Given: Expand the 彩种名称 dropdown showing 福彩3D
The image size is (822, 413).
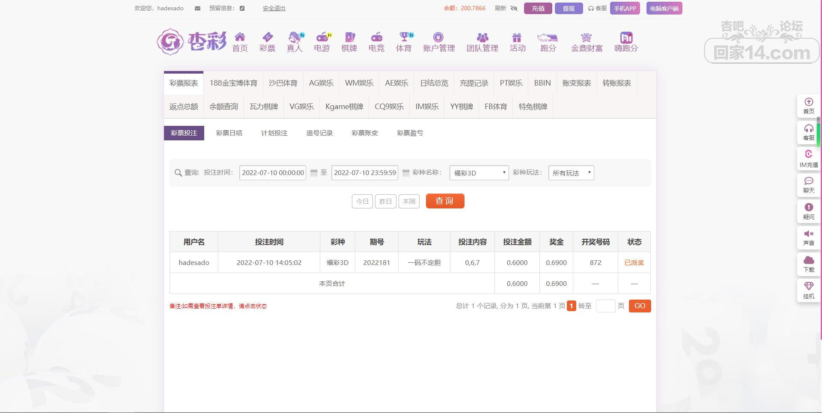Looking at the screenshot, I should 479,173.
